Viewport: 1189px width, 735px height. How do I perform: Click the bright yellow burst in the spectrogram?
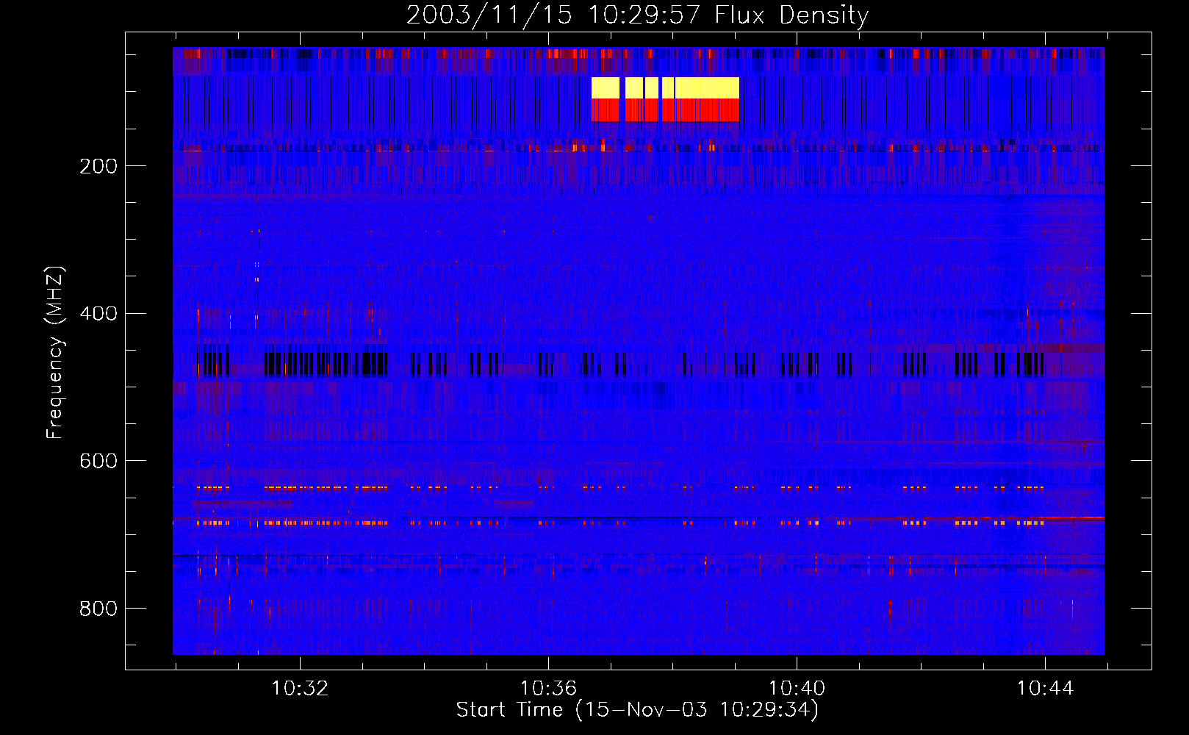665,87
